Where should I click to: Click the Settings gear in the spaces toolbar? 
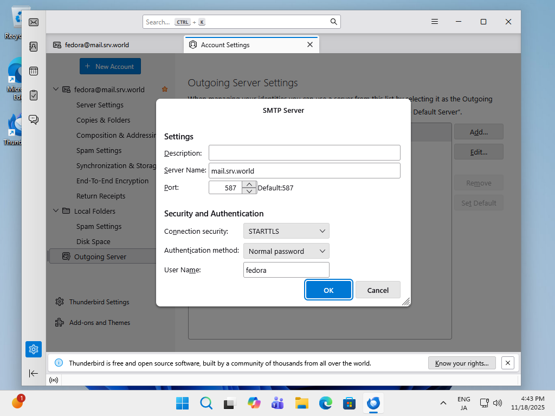coord(34,349)
